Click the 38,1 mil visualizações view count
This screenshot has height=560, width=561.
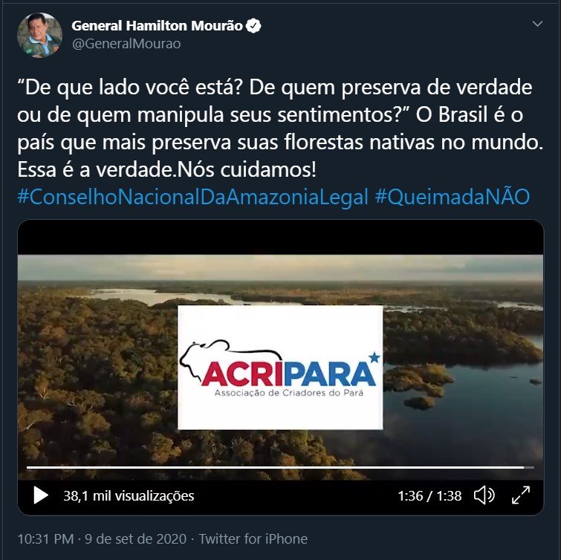coord(129,495)
